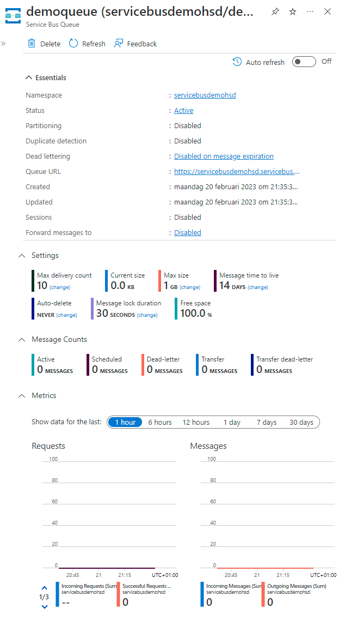345x620 pixels.
Task: Click the Transfer messages count tile
Action: [217, 365]
